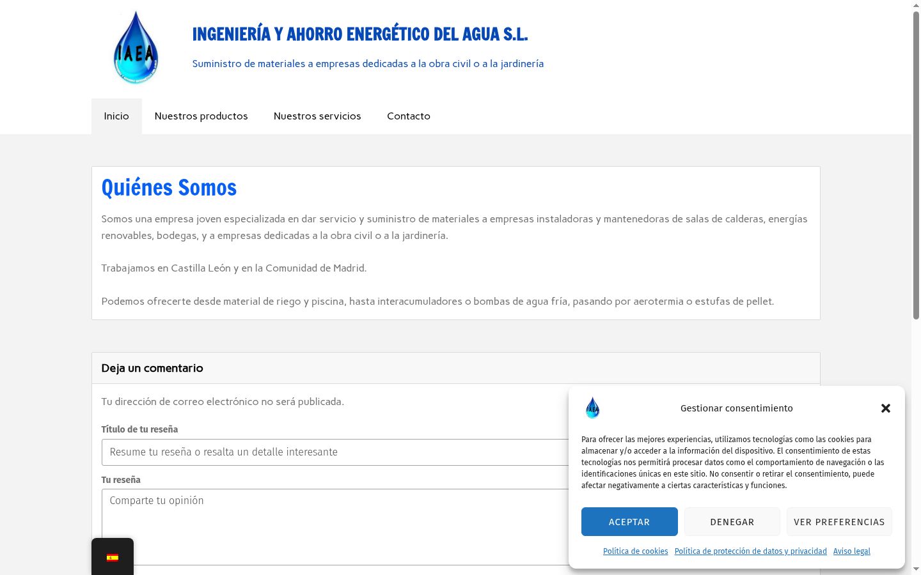Click the IAEA water drop logo
This screenshot has height=575, width=921.
[x=136, y=48]
